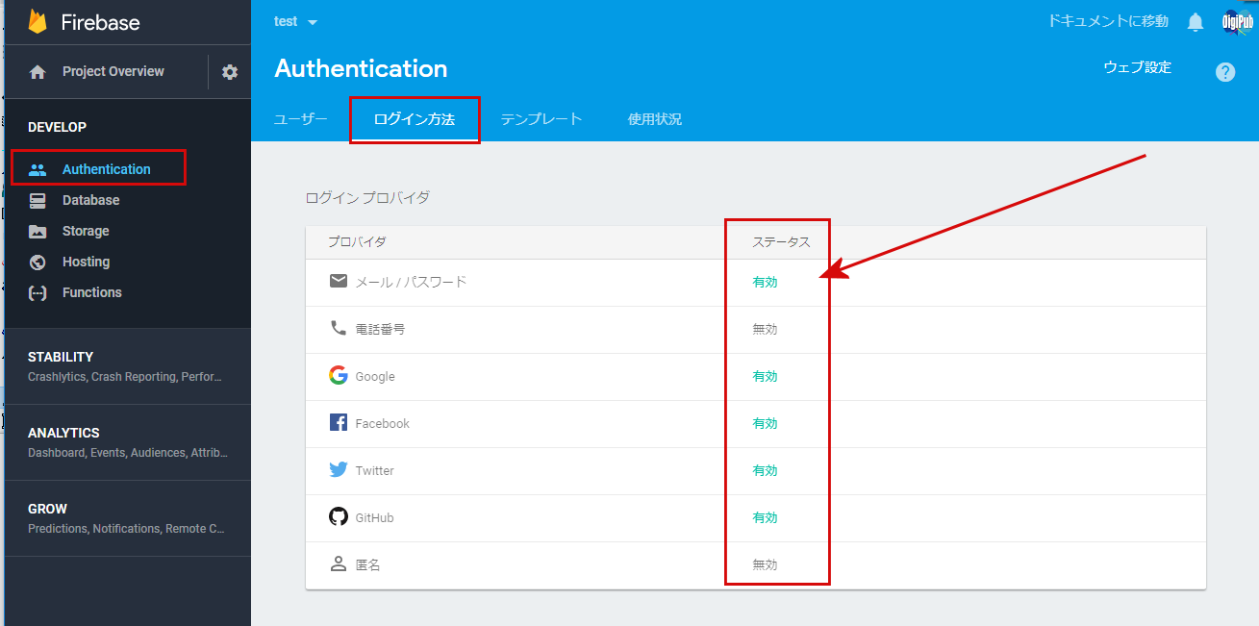Open help question mark icon
The width and height of the screenshot is (1259, 626).
pos(1225,72)
